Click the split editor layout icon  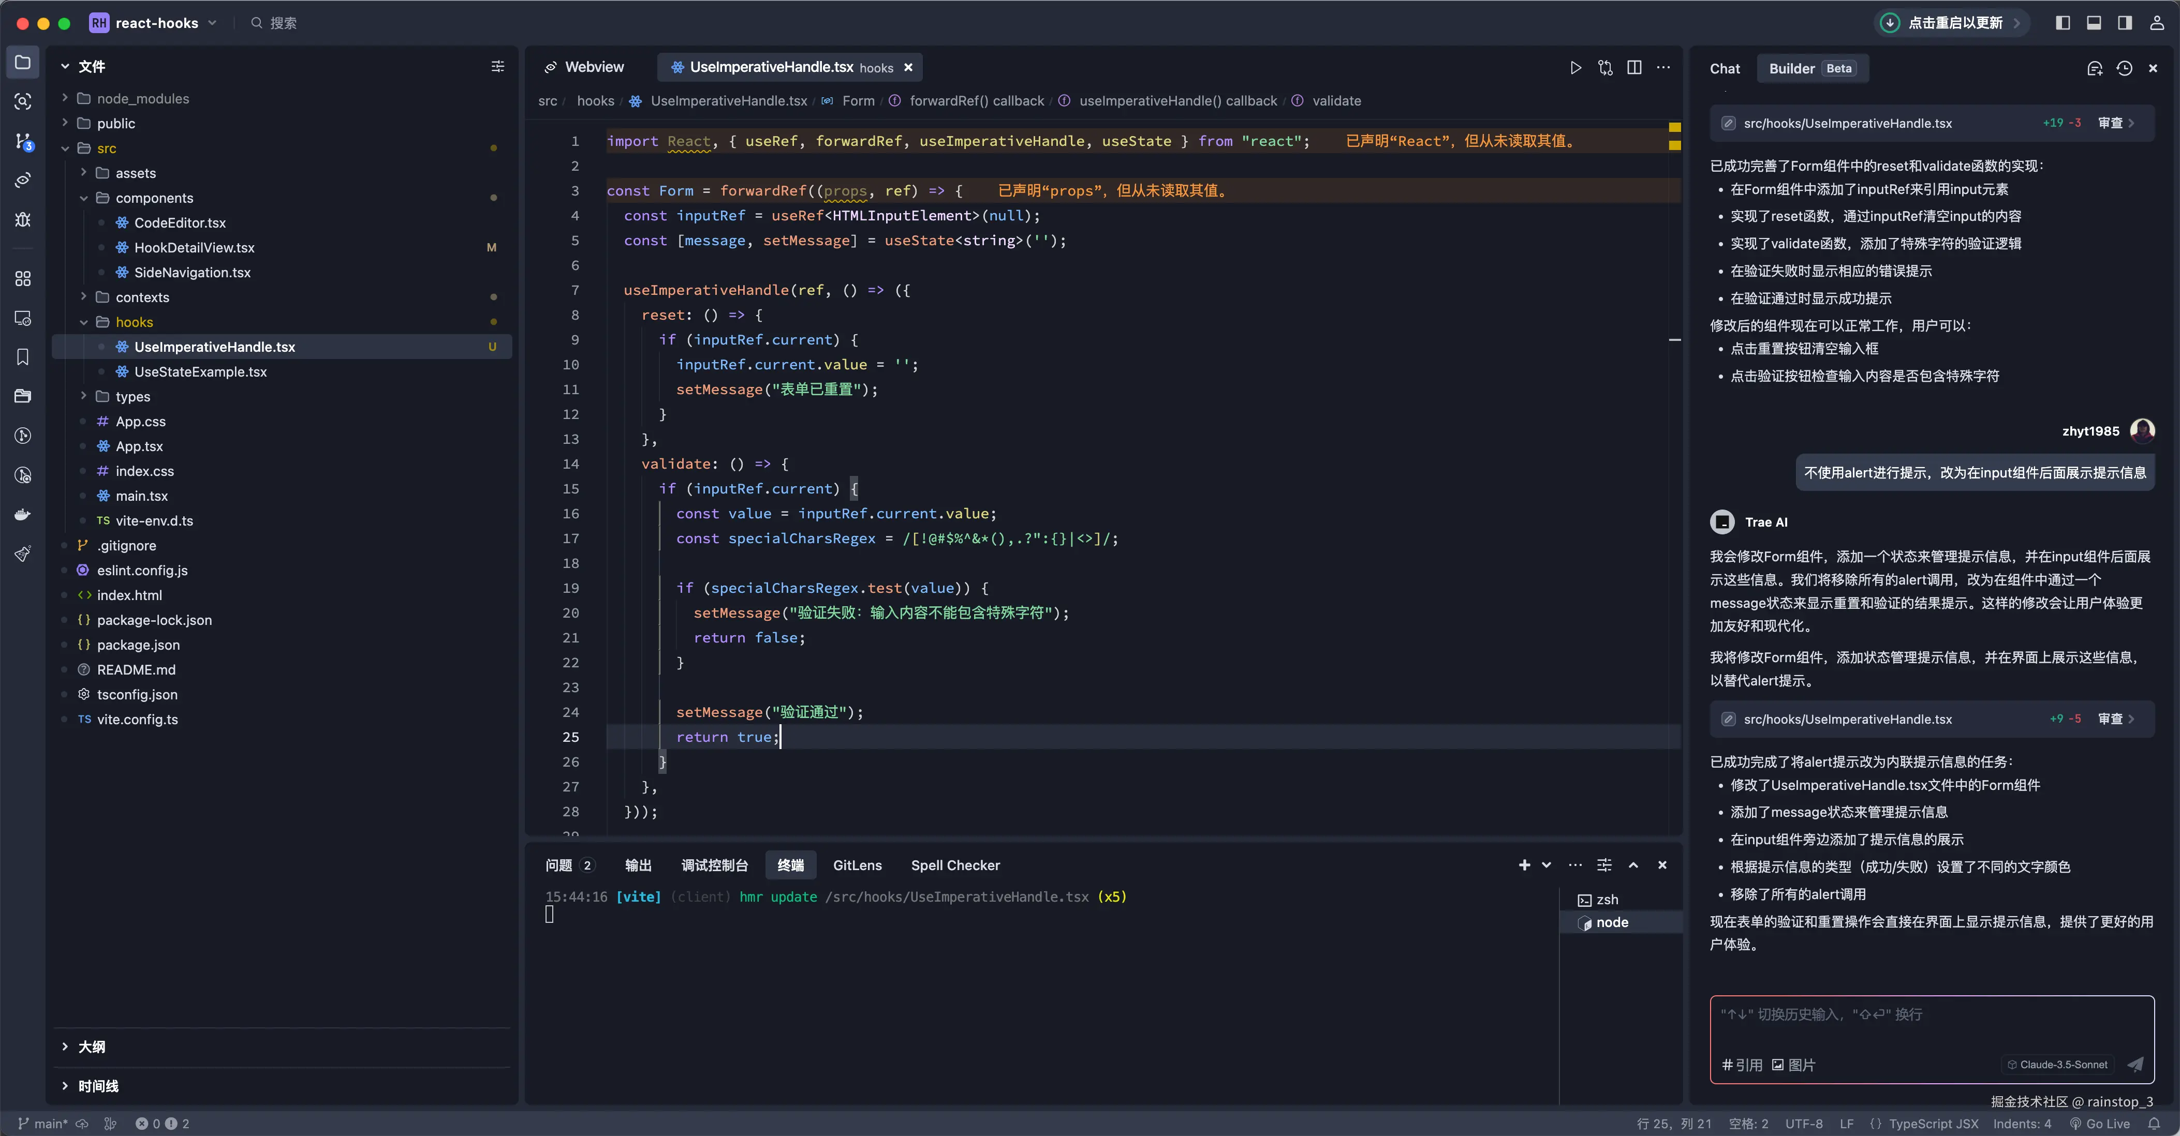coord(1634,68)
